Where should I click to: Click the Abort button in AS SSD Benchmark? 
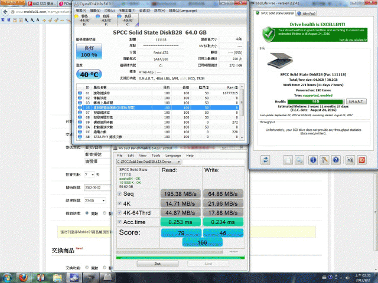tap(208, 264)
